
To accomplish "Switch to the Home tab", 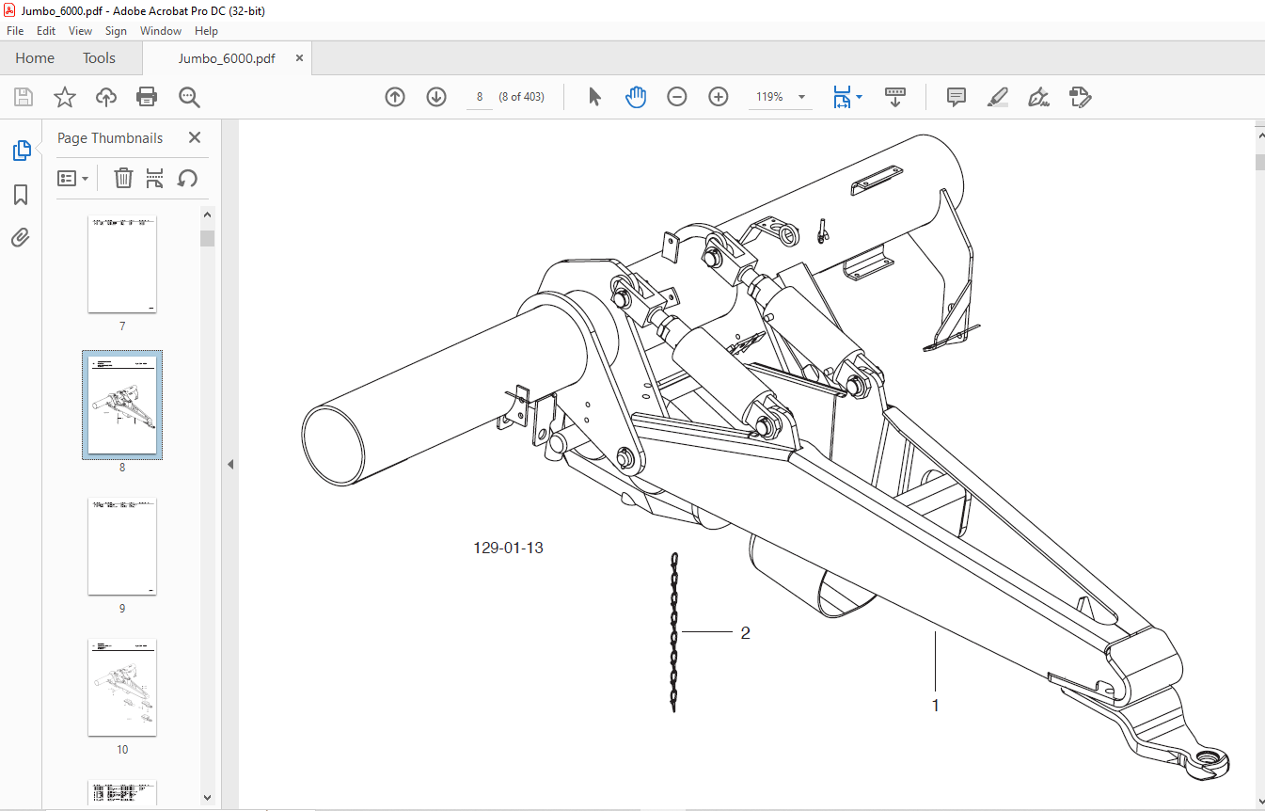I will point(35,58).
